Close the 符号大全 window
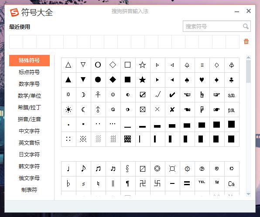260x217 pixels. [249, 11]
